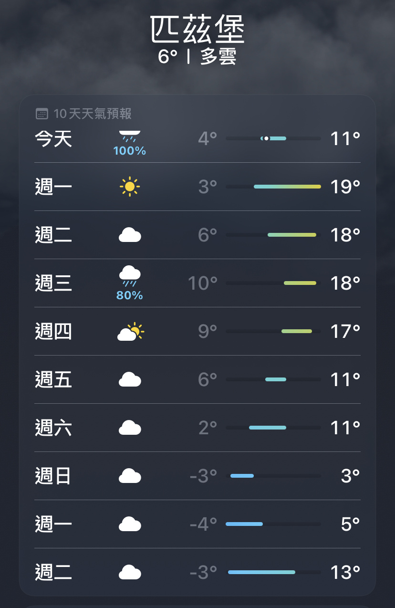Tap the -4° low for second 週一
Screen dimensions: 395x608
click(x=204, y=524)
